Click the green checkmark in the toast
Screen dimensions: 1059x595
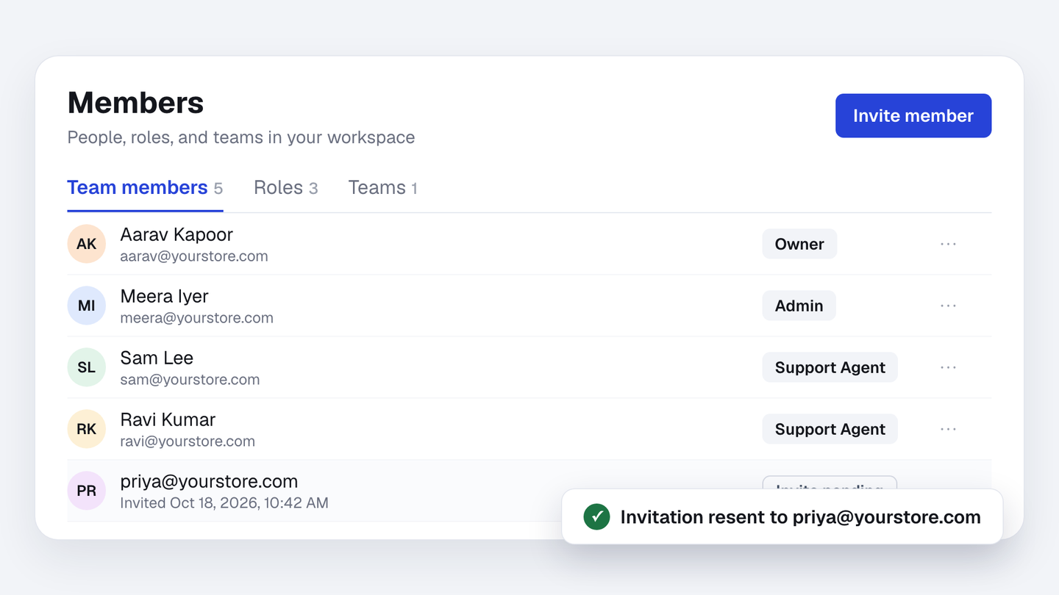click(x=596, y=516)
